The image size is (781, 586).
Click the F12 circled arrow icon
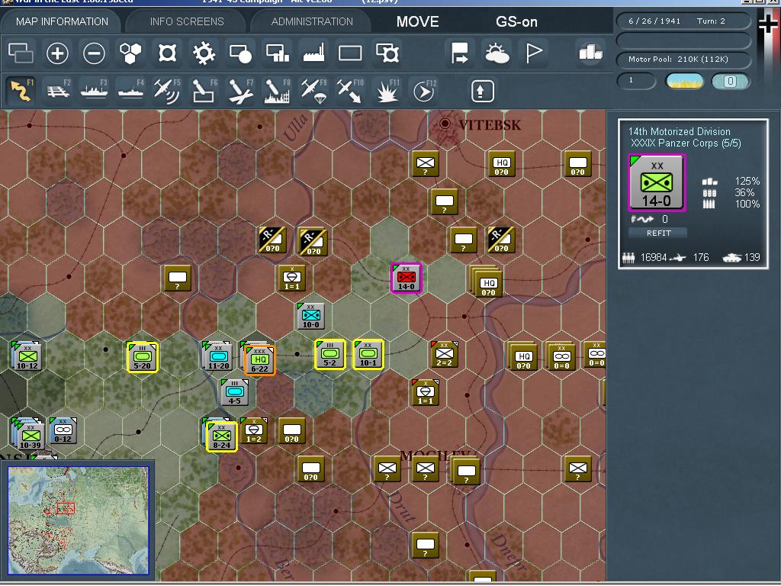coord(424,91)
